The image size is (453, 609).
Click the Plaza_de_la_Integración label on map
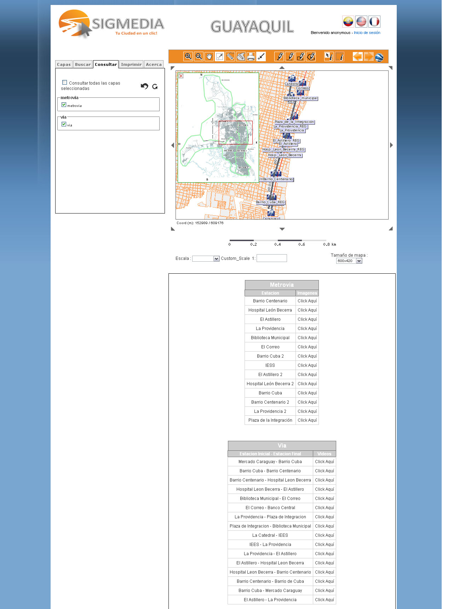coord(294,122)
